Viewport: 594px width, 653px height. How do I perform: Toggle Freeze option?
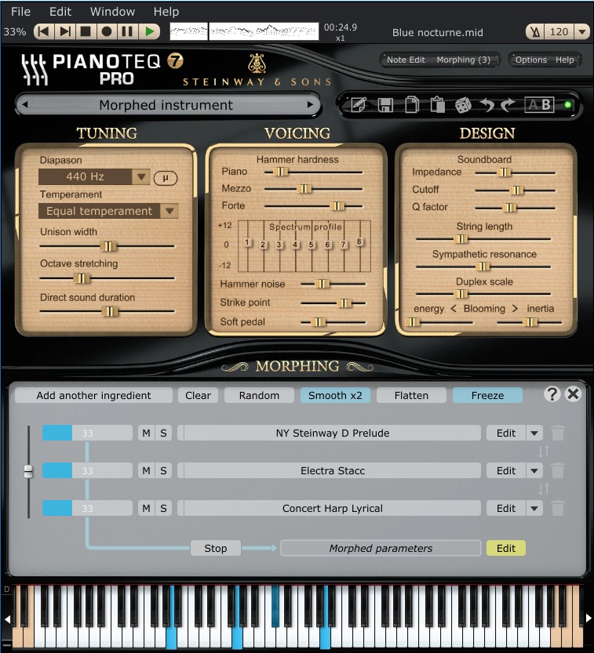point(487,395)
